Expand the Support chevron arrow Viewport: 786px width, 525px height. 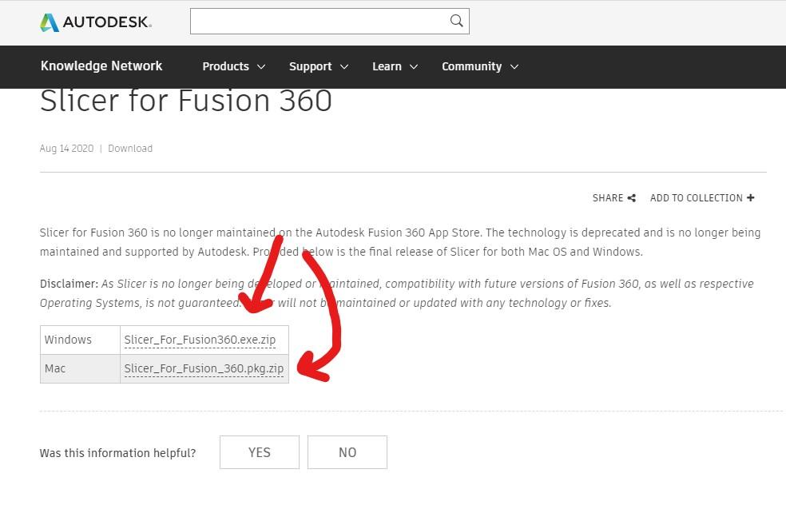344,66
